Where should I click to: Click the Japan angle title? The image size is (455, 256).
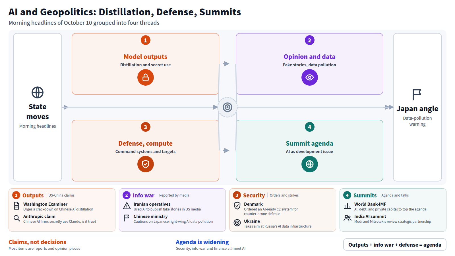pyautogui.click(x=417, y=109)
